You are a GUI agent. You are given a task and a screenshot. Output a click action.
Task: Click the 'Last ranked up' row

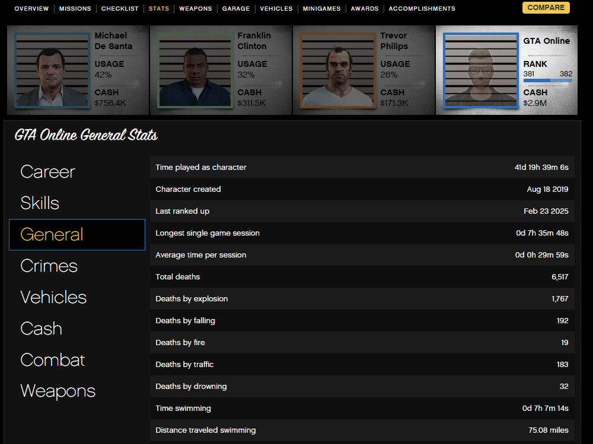(362, 211)
